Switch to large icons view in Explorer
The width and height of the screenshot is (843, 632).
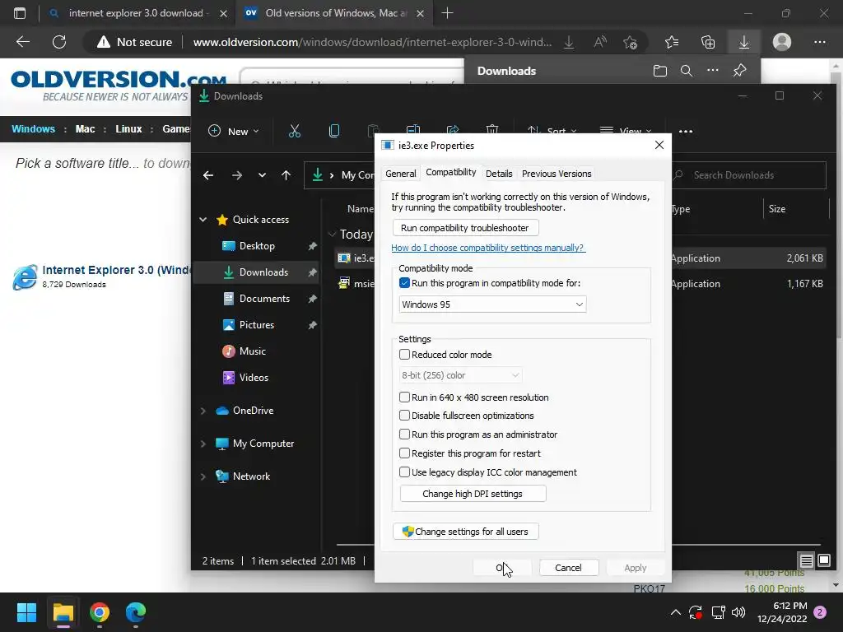[x=823, y=561]
